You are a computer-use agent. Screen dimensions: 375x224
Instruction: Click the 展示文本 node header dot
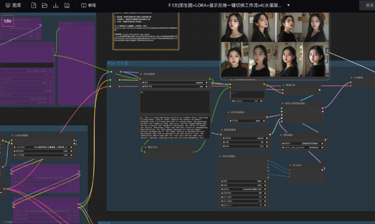tap(145, 147)
